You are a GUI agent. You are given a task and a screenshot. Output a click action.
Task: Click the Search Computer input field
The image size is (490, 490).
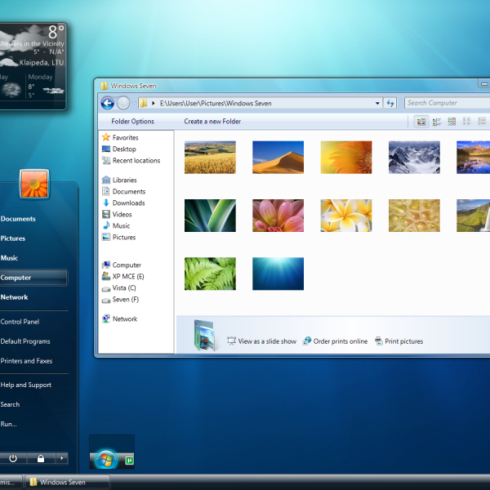pos(445,103)
